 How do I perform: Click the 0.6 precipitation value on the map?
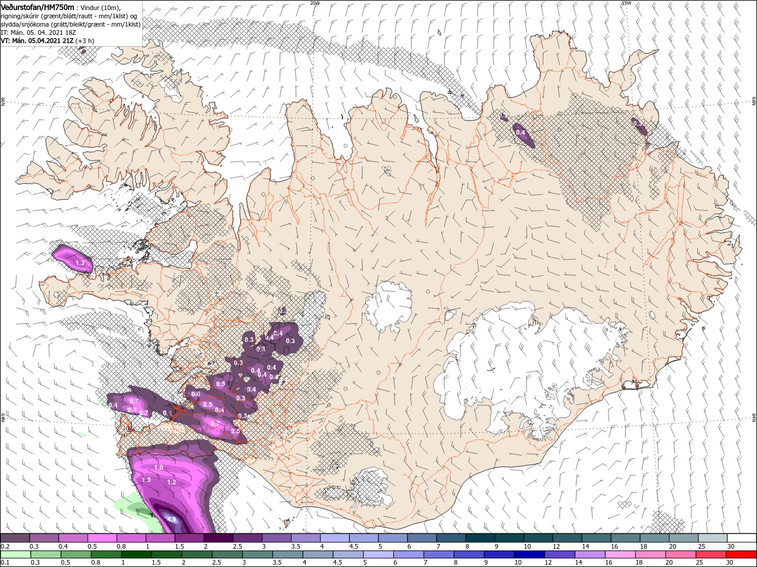196,394
